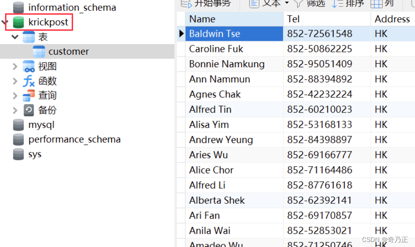This screenshot has width=415, height=247.
Task: Collapse the krickpost database node
Action: tap(4, 22)
